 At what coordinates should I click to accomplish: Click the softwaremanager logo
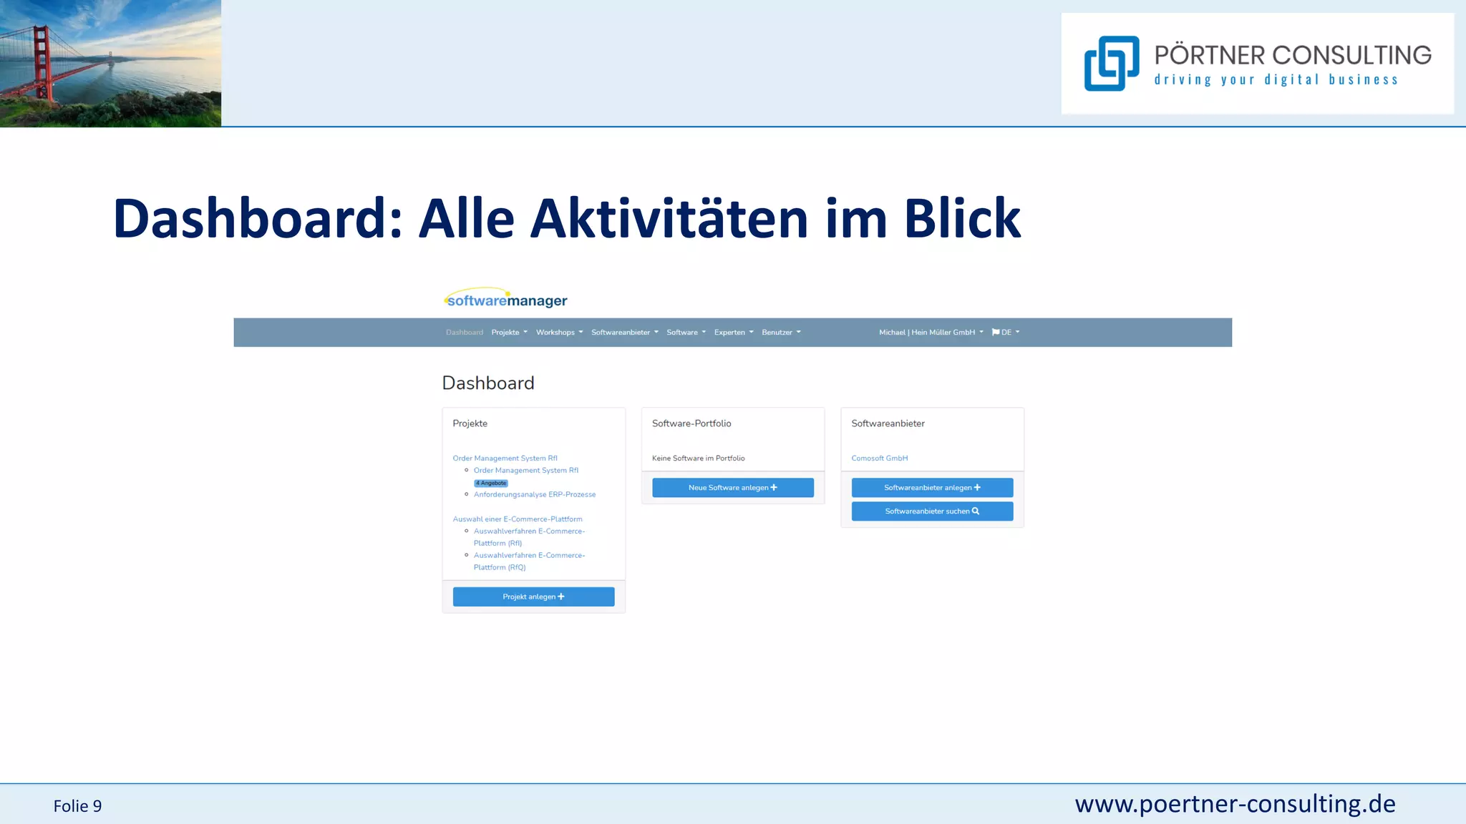click(505, 299)
